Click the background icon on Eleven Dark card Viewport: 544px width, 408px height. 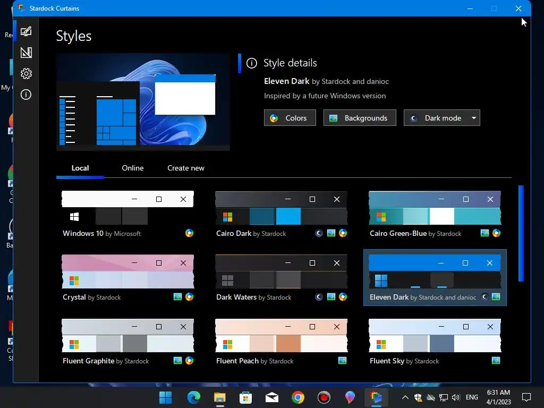[x=496, y=297]
